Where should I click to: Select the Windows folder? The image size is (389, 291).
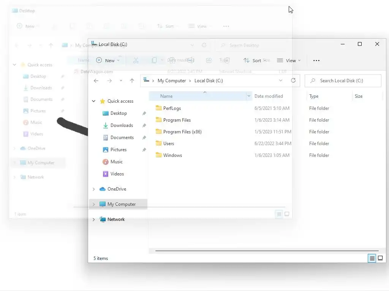tap(172, 155)
